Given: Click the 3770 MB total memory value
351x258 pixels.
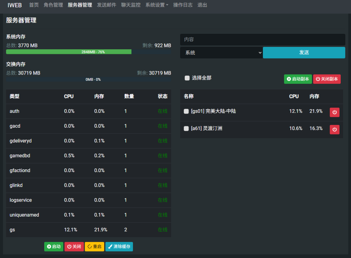Looking at the screenshot, I should tap(28, 46).
